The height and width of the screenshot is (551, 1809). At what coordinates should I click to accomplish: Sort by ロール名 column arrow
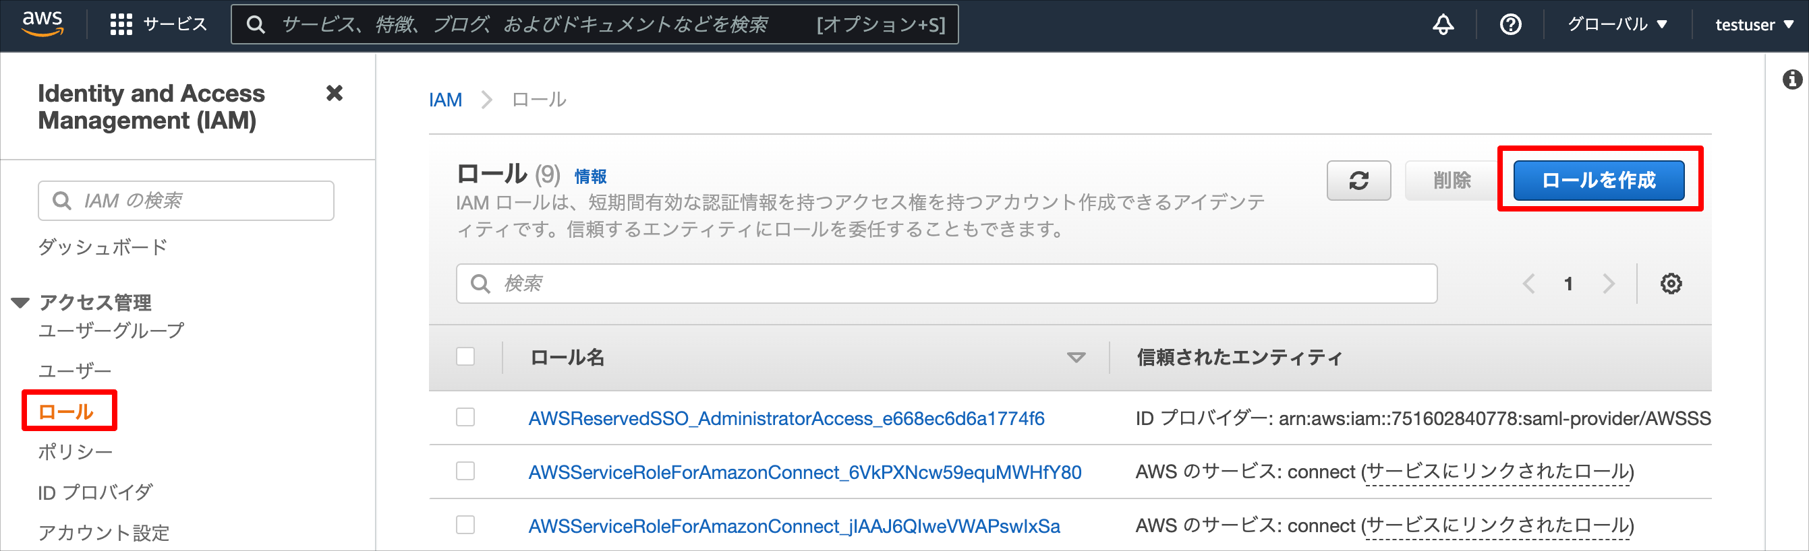point(1076,358)
